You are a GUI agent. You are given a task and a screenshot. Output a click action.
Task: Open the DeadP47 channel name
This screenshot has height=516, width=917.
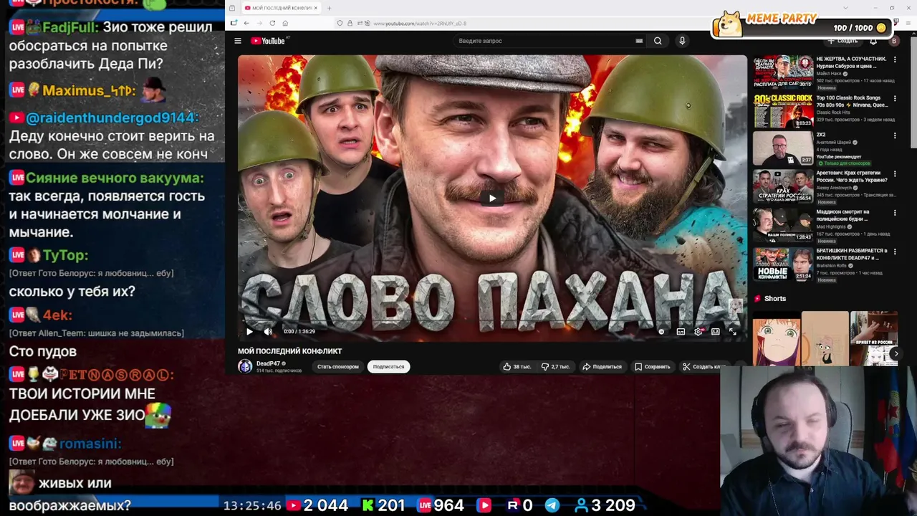268,363
